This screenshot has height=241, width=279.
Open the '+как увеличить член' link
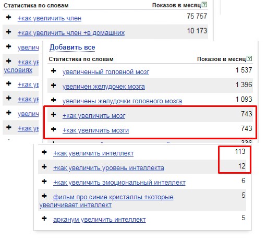tap(50, 18)
